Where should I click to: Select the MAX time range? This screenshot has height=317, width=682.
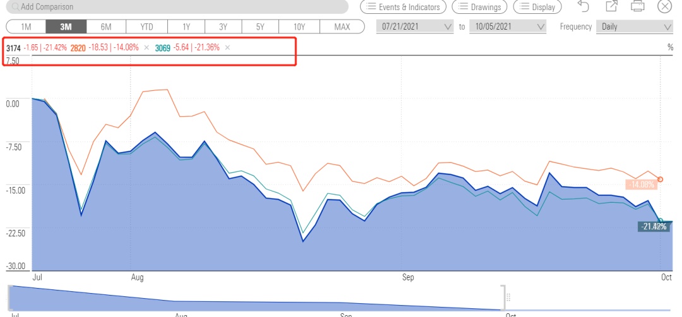342,27
